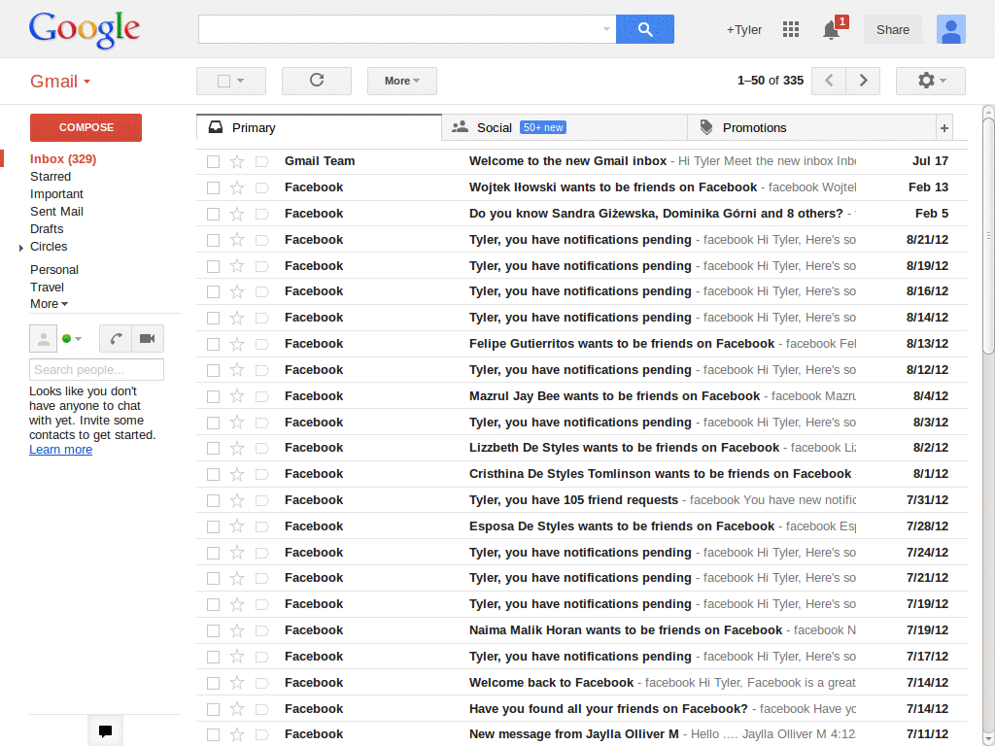The image size is (995, 746).
Task: Mark Gmail Team email as important
Action: [262, 162]
